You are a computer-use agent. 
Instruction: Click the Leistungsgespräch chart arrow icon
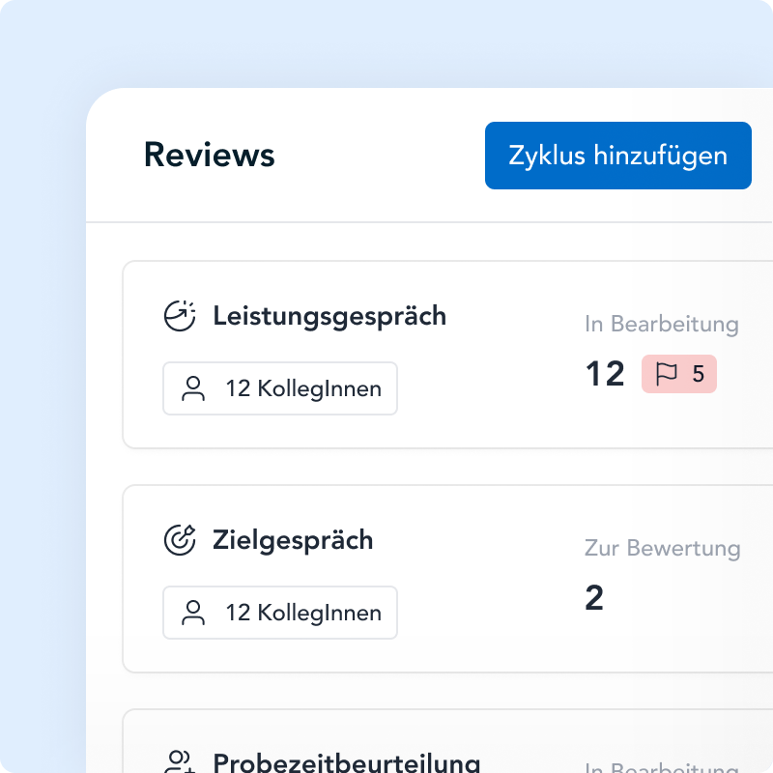click(x=180, y=316)
